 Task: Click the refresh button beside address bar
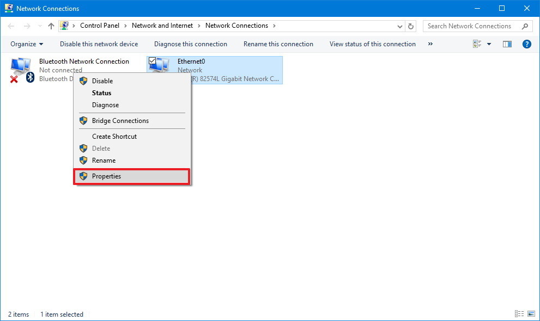(411, 26)
